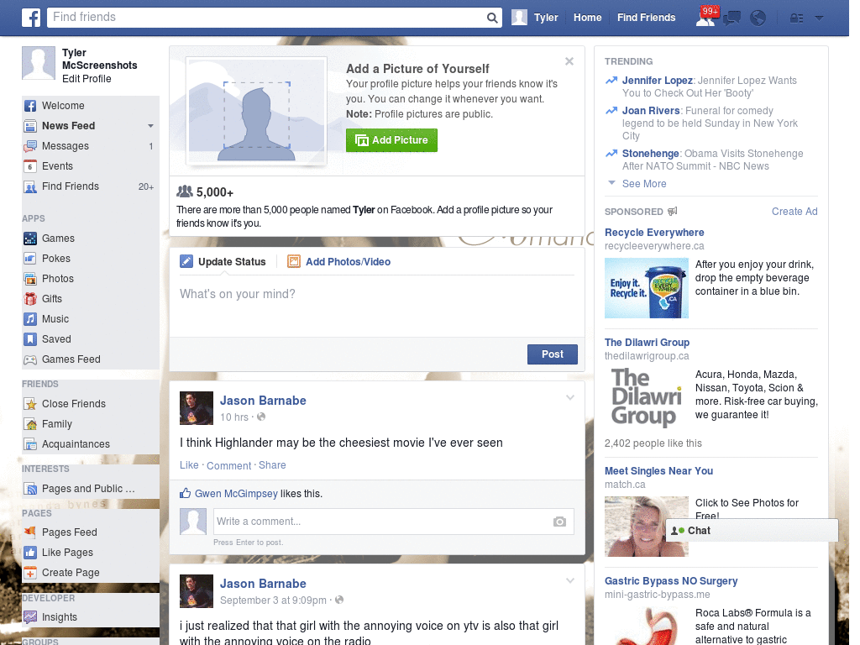Click the Pages Feed flag icon
Image resolution: width=860 pixels, height=645 pixels.
pos(30,532)
